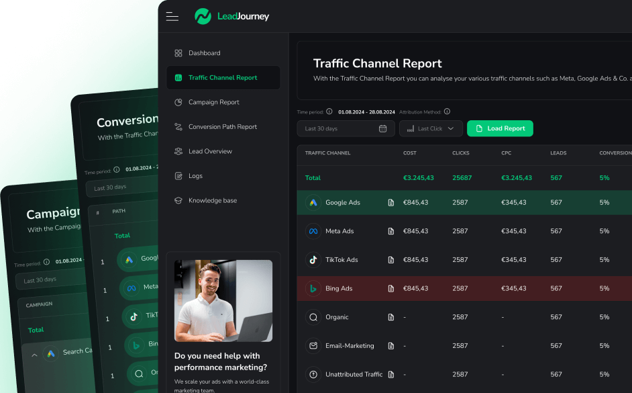This screenshot has width=632, height=393.
Task: Open Knowledge base in the sidebar
Action: (223, 201)
